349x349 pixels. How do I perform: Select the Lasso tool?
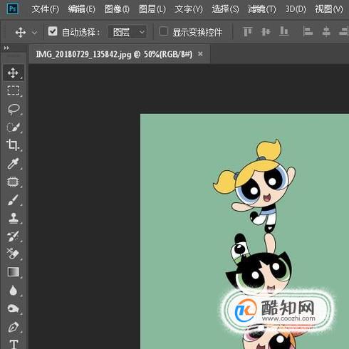(13, 109)
